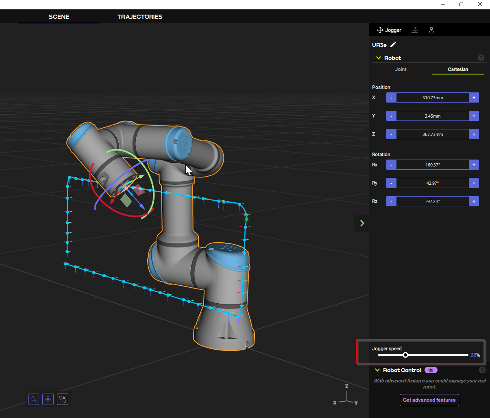Screen dimensions: 490x418
Task: Select the zoom magnifier tool
Action: pos(33,399)
